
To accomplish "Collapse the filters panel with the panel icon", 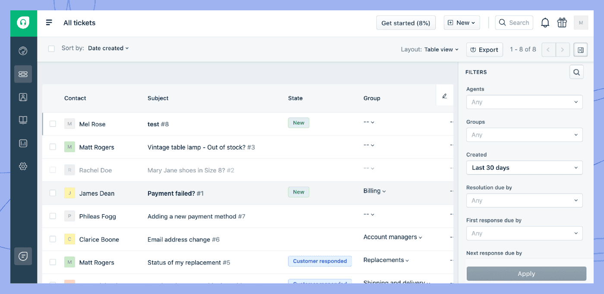I will 580,50.
